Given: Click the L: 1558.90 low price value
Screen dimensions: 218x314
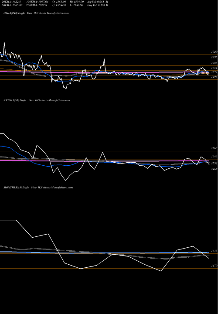Looking at the screenshot, I should click(x=77, y=5).
